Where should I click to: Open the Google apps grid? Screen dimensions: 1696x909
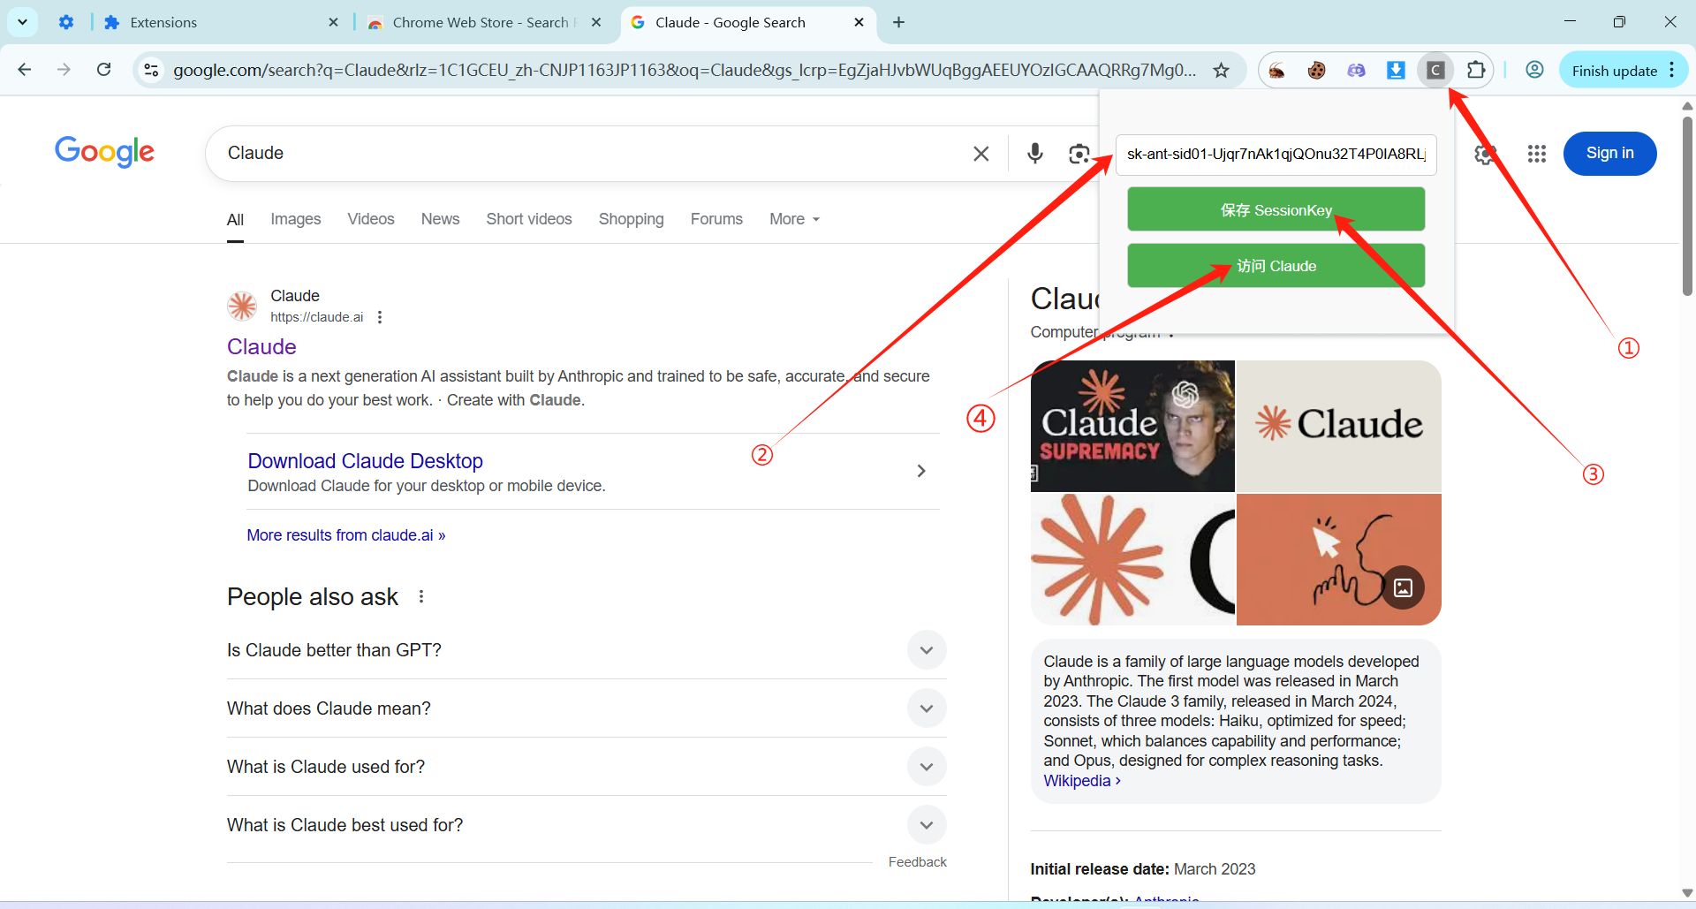point(1536,154)
